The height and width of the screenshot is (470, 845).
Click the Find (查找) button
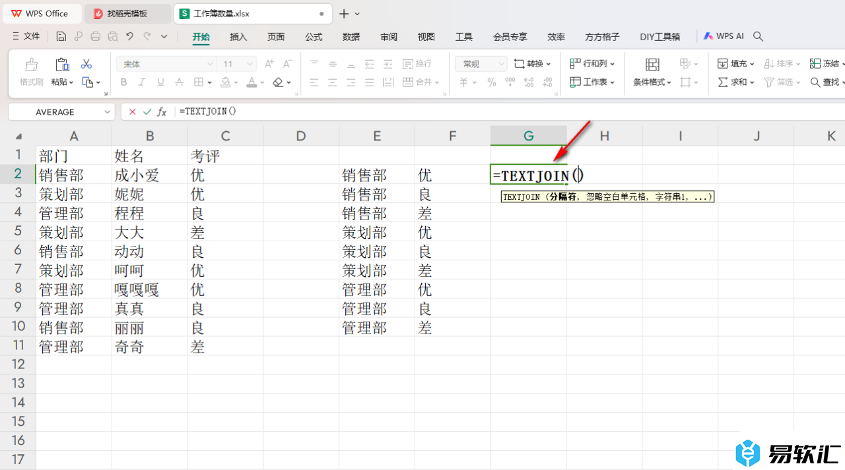coord(827,82)
